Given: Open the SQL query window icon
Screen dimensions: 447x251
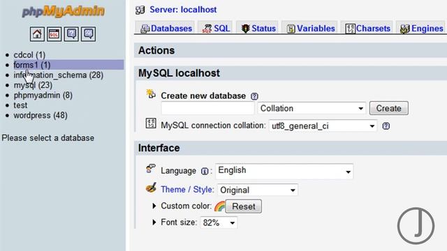Looking at the screenshot, I should pyautogui.click(x=54, y=34).
